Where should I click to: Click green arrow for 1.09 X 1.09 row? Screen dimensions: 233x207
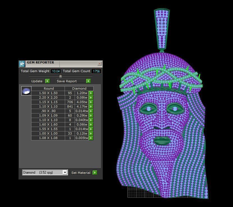(x=91, y=115)
